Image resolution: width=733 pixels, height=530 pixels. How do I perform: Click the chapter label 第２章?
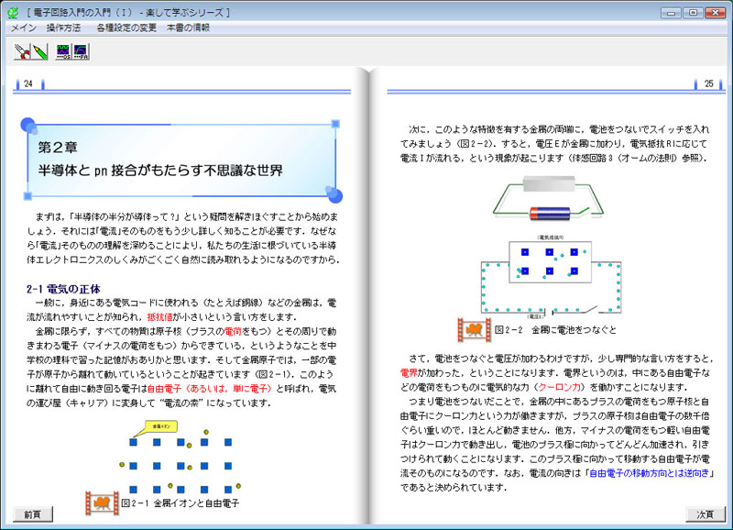click(58, 148)
